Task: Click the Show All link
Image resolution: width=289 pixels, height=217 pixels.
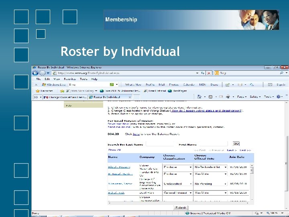Action: (x=114, y=150)
